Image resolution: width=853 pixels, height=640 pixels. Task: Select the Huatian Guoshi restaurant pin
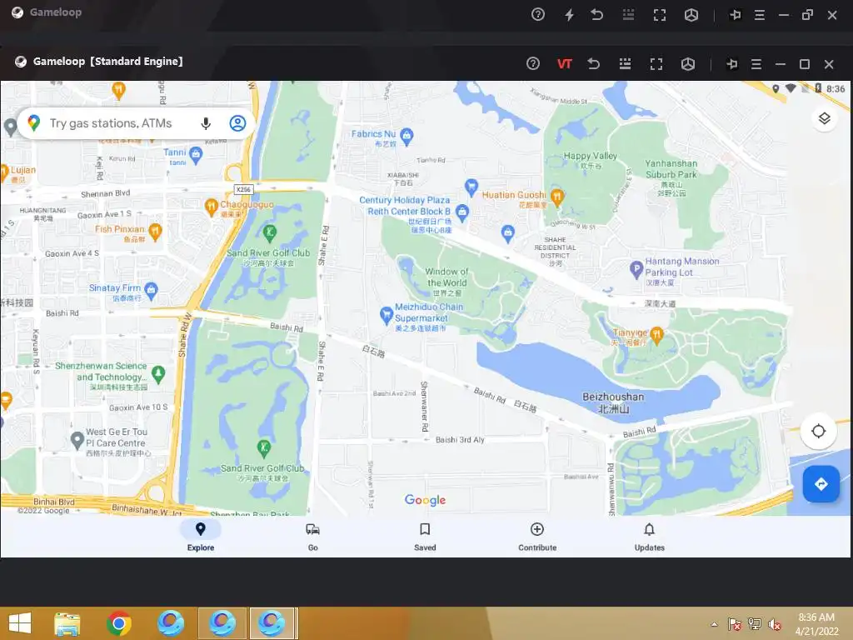coord(556,197)
